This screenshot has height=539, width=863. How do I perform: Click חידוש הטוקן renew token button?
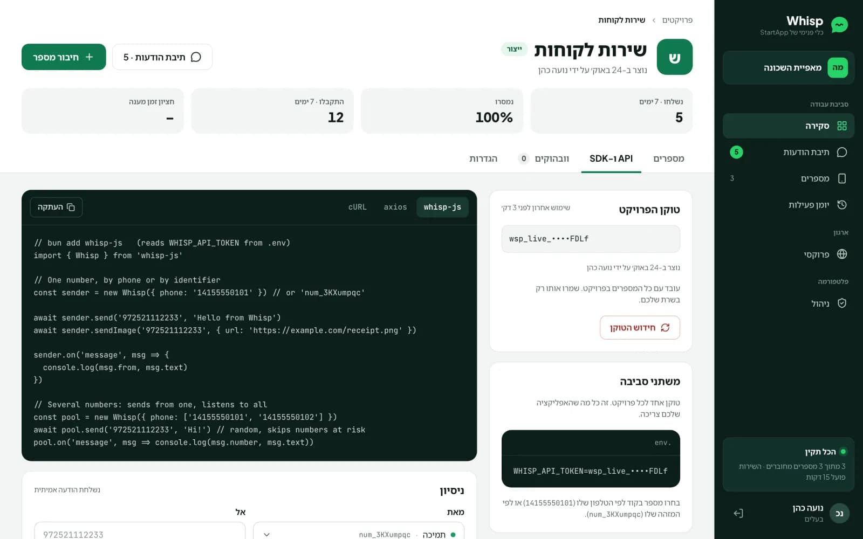640,328
